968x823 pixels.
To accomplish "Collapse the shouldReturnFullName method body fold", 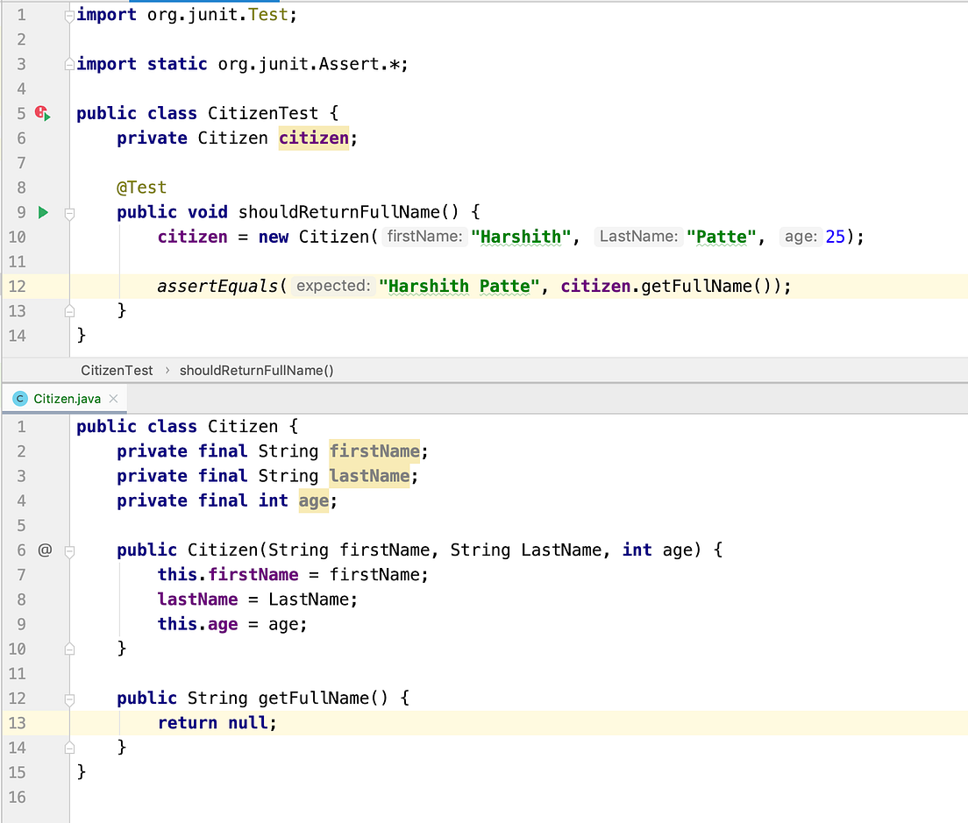I will click(68, 212).
